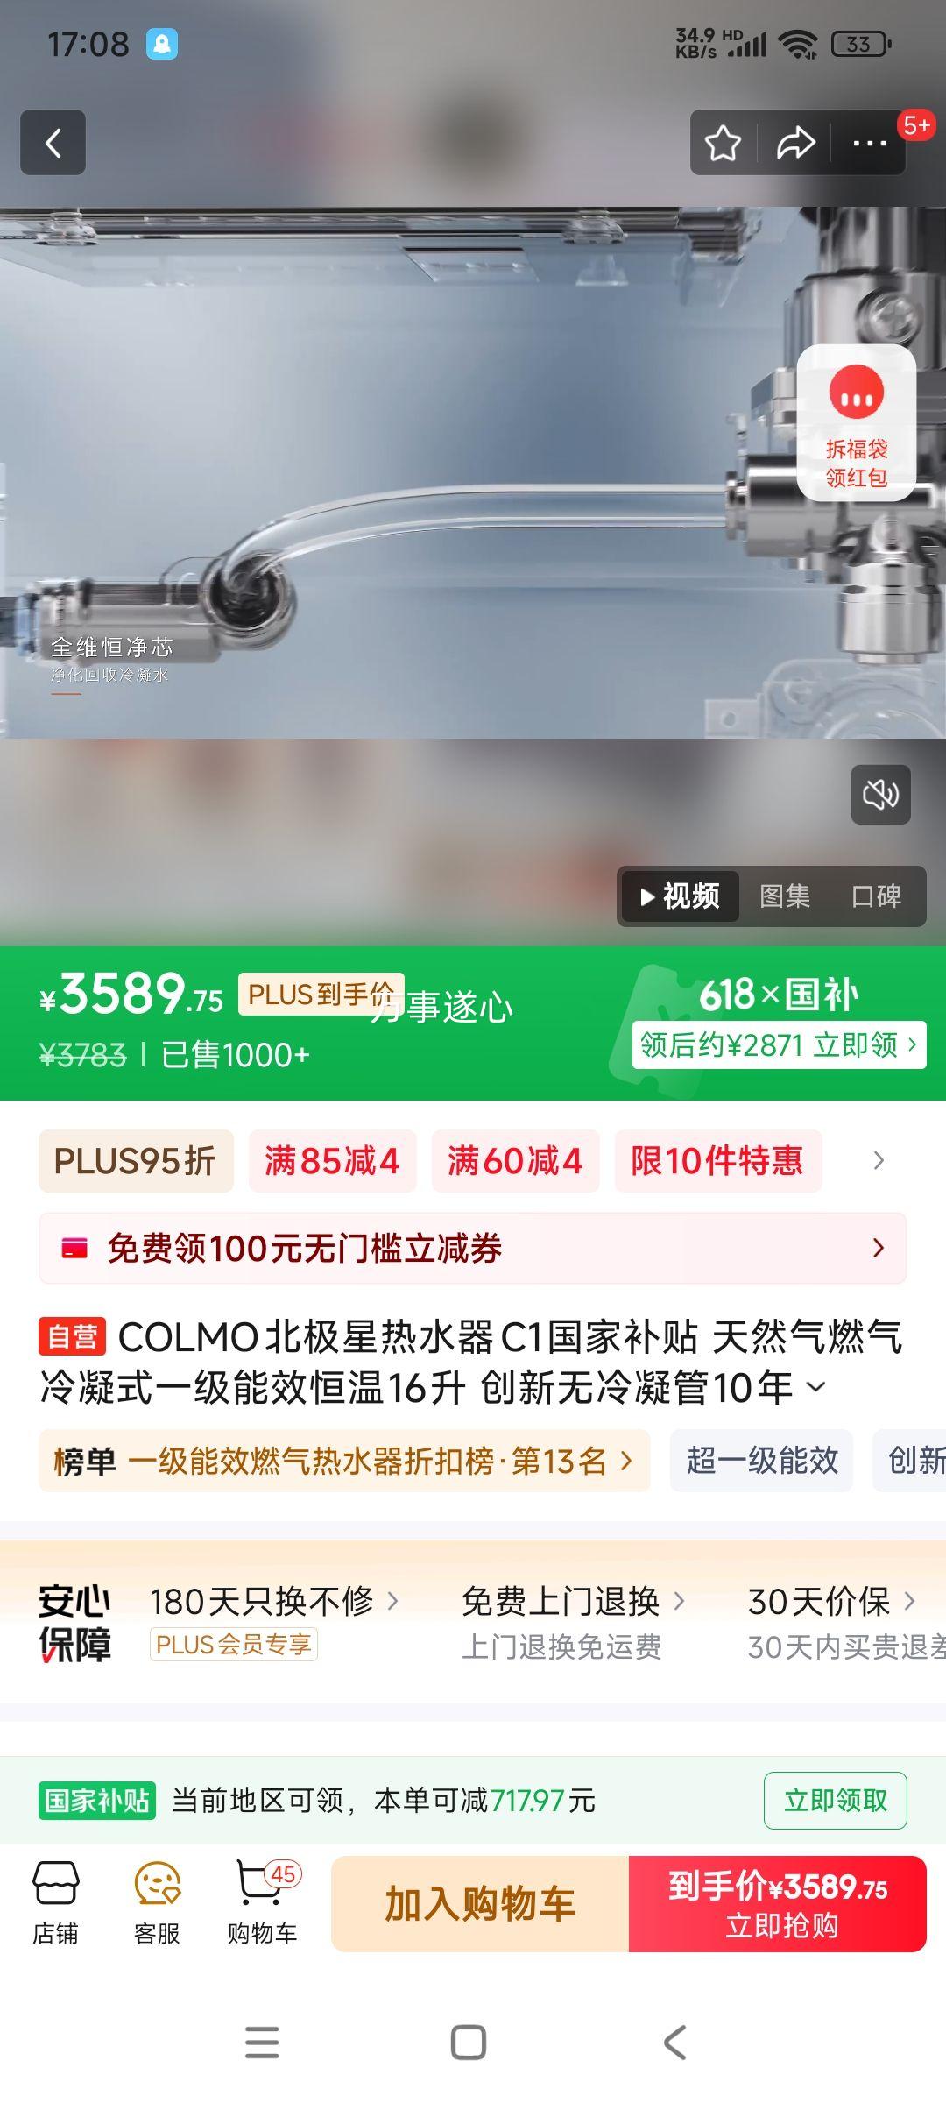Contact 客服 customer service
The width and height of the screenshot is (946, 2103).
tap(158, 1903)
